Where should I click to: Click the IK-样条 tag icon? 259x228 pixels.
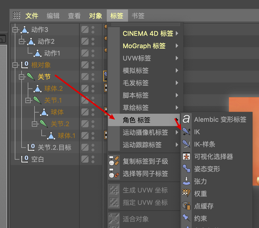click(186, 144)
